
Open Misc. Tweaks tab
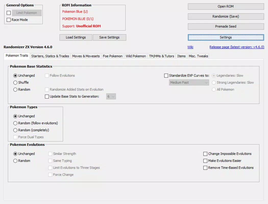pyautogui.click(x=198, y=56)
